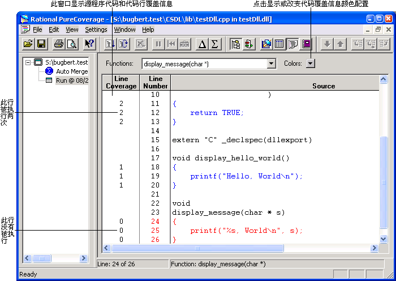Click the pause bars toolbar icon

pos(158,44)
